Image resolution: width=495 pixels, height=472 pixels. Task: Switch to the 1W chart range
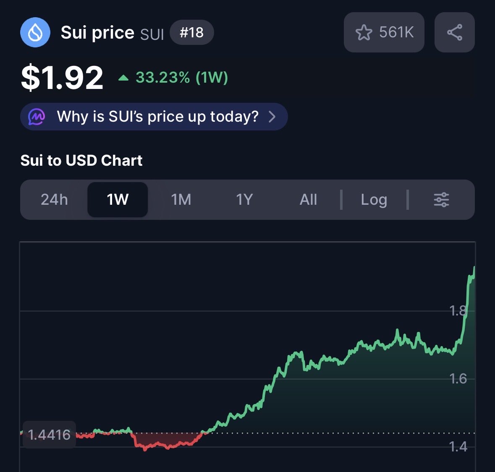118,200
